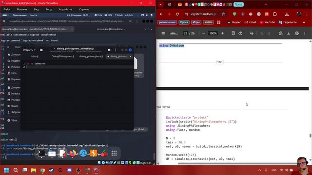Switch to the intro.jl tab

(35, 56)
